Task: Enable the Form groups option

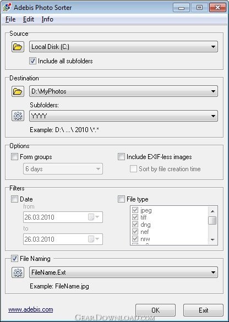Action: [x=14, y=157]
